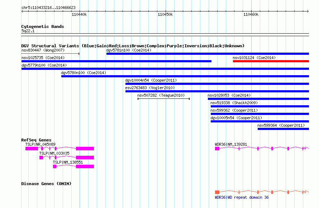The width and height of the screenshot is (319, 208).
Task: Select the TSLP NR_045089 gene glyph
Action: (59, 149)
